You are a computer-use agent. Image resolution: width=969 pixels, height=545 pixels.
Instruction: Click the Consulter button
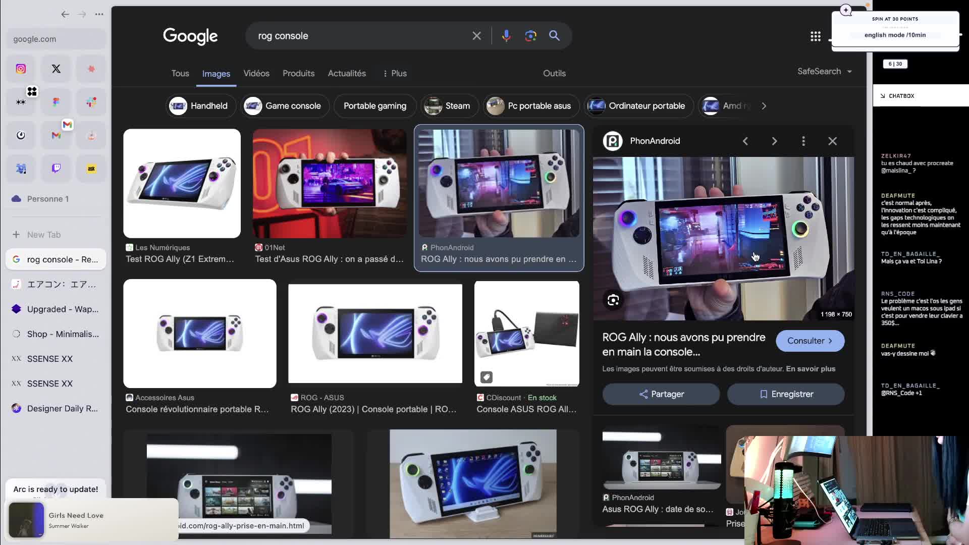810,341
